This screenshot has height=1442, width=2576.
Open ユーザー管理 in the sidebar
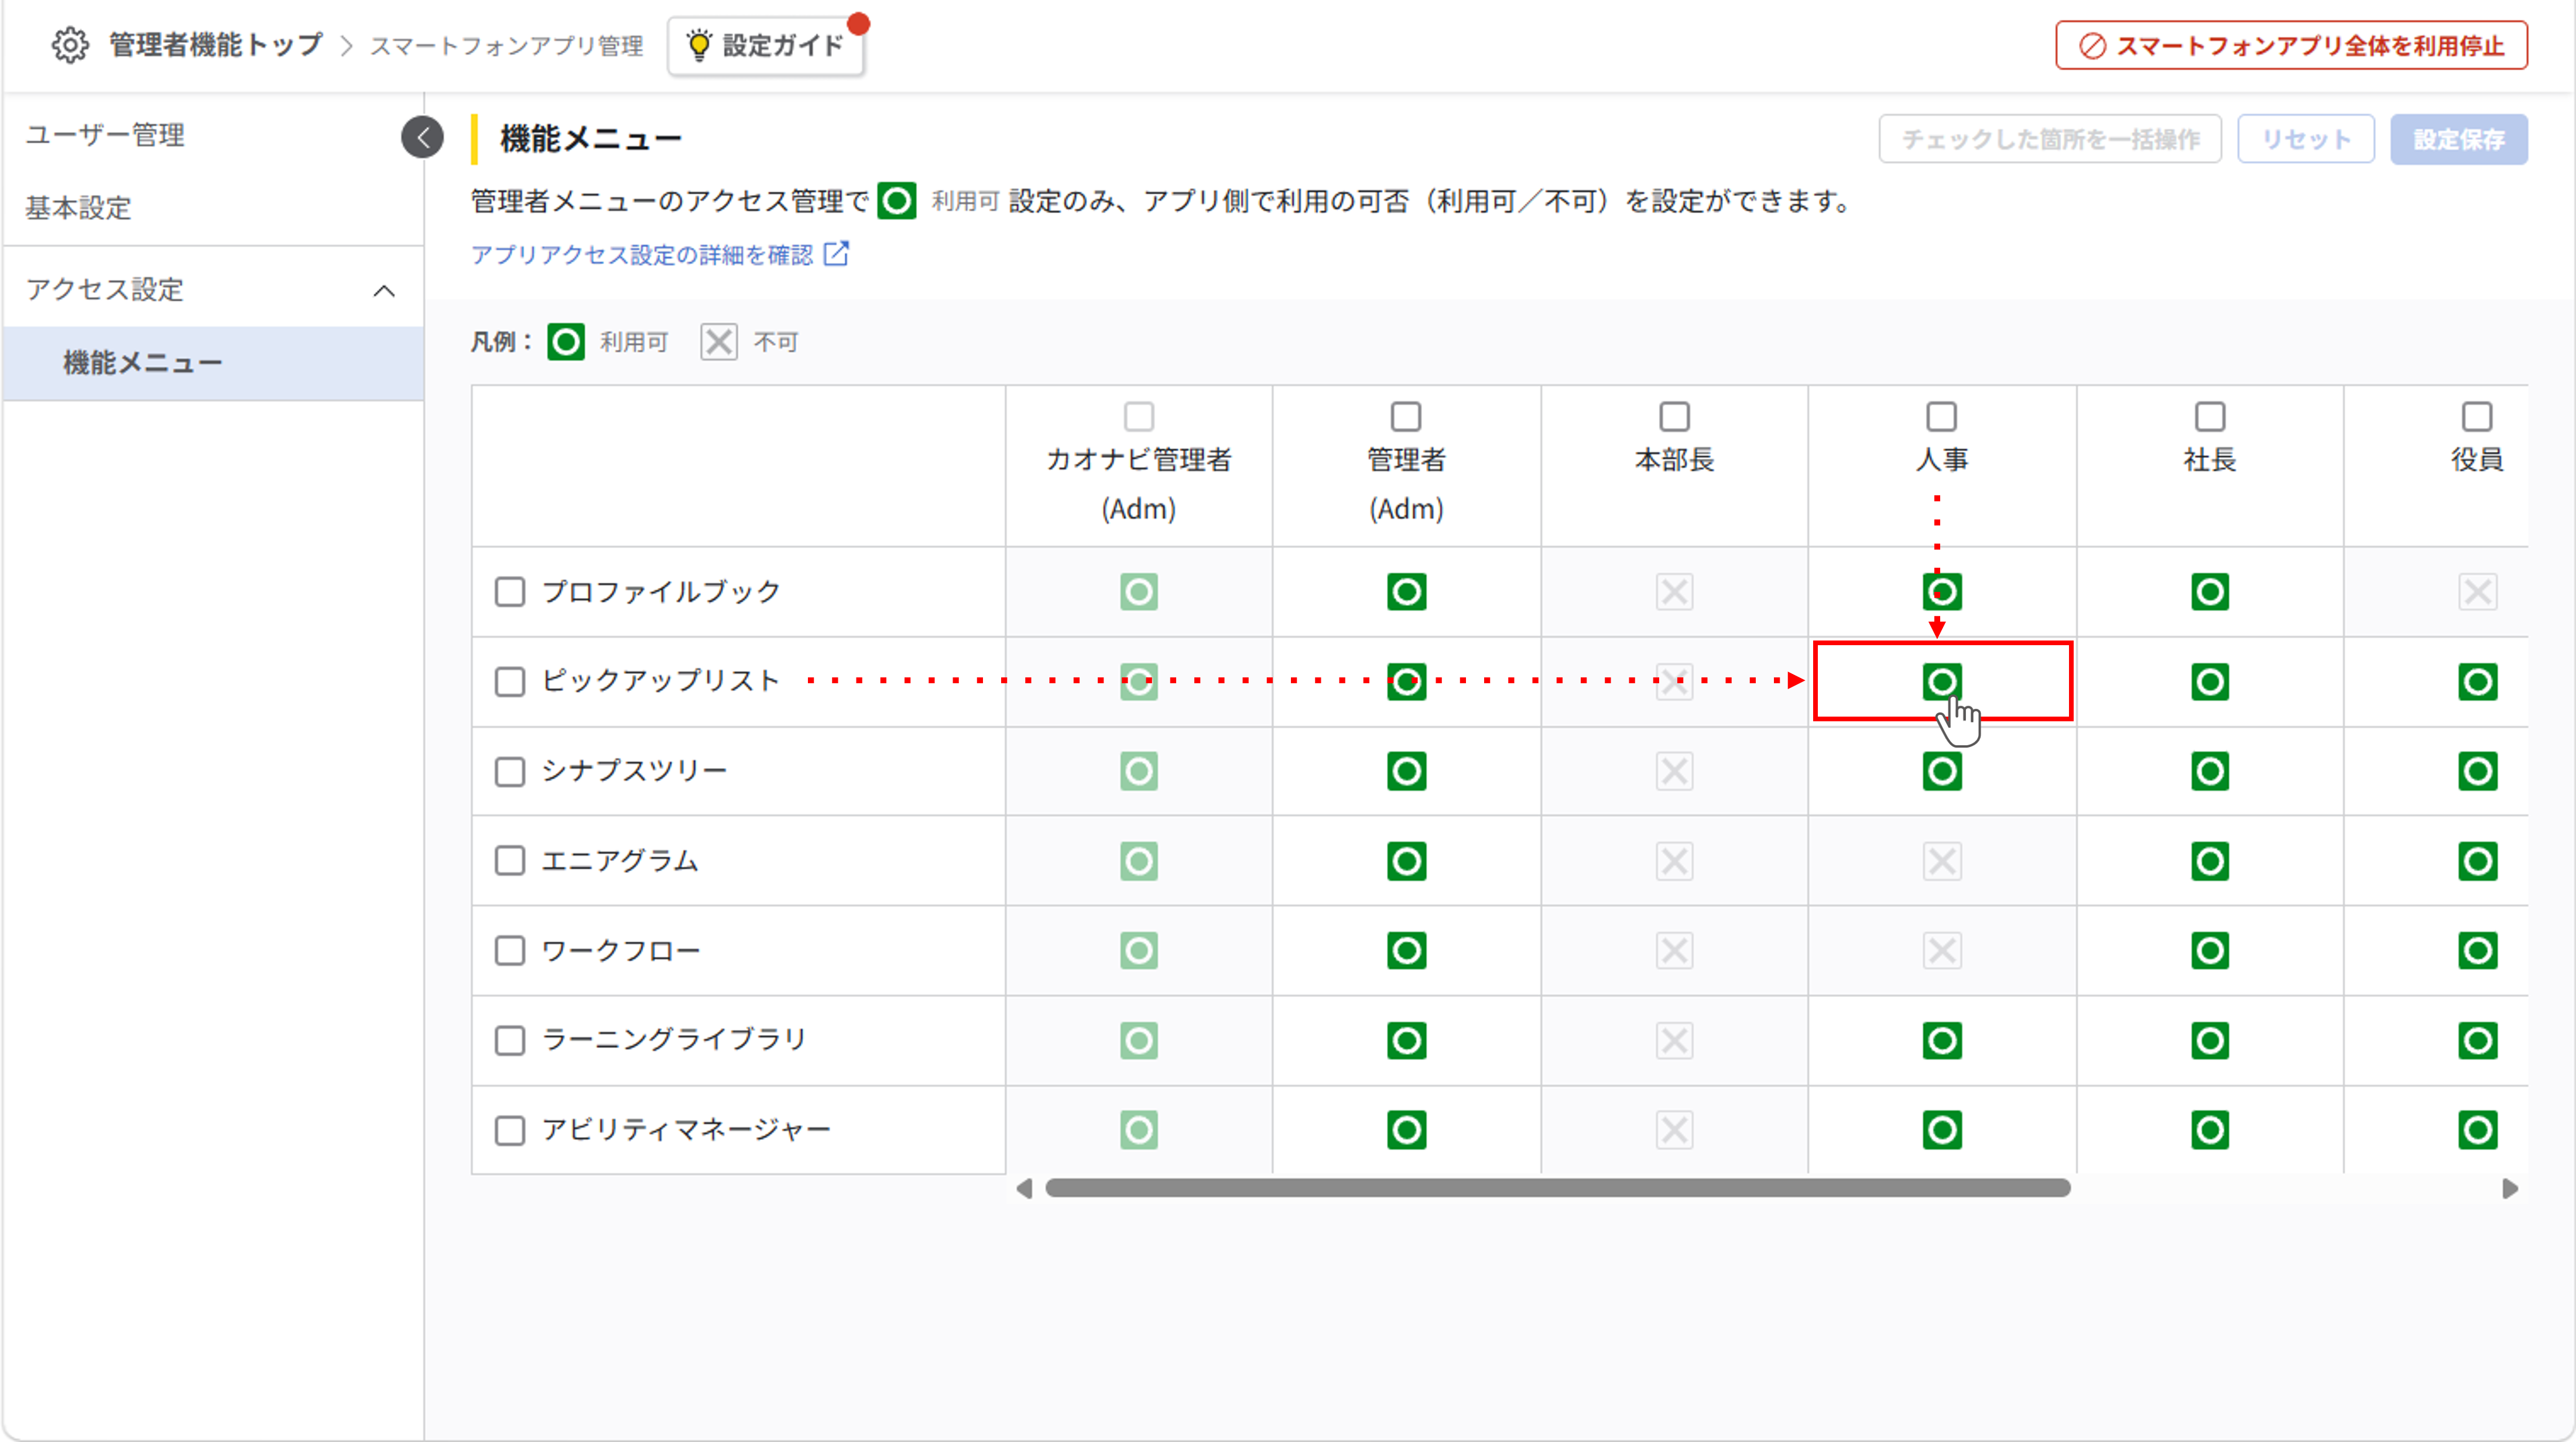coord(105,135)
